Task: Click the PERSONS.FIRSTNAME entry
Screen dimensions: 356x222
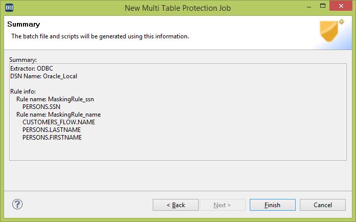Action: tap(52, 138)
